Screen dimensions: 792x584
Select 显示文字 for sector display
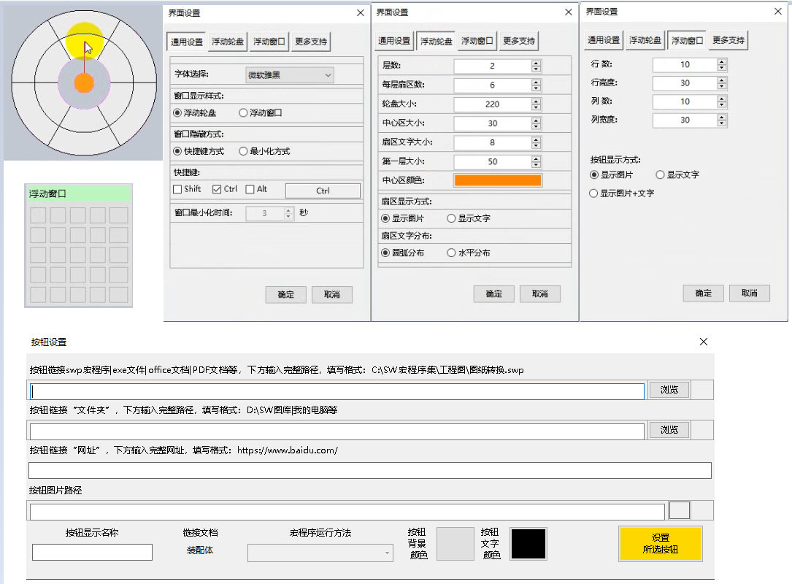coord(469,218)
